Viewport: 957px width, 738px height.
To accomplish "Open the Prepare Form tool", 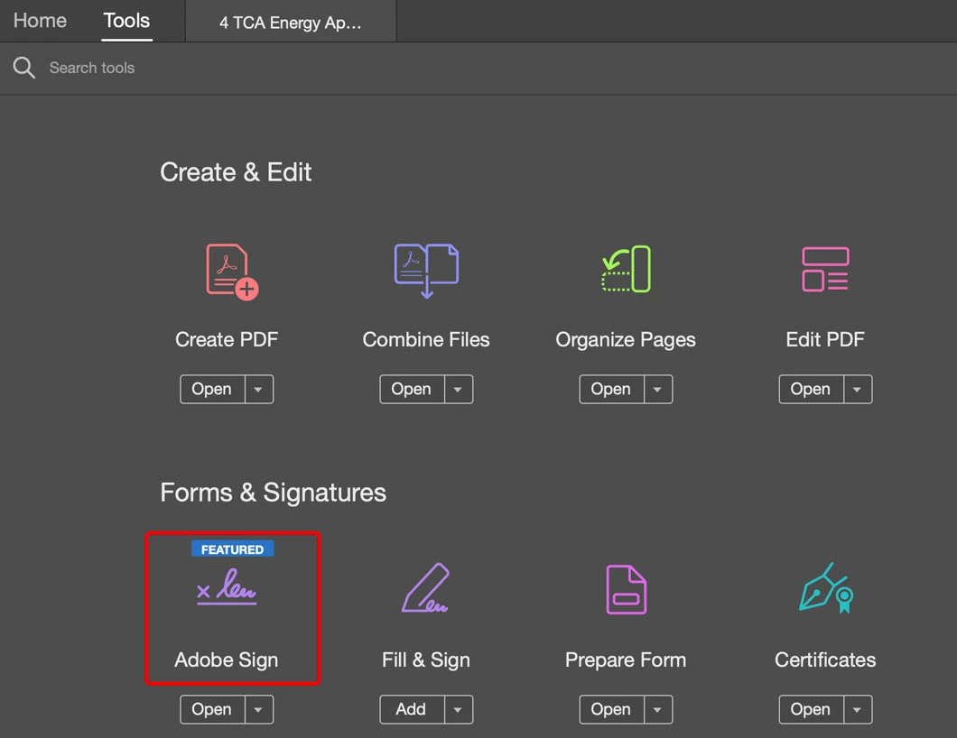I will pos(611,709).
